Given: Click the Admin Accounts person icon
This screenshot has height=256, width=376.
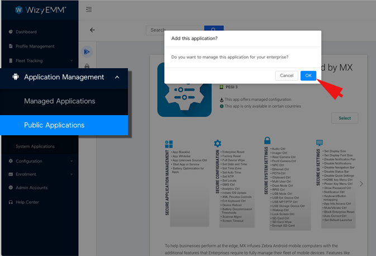Looking at the screenshot, I should pyautogui.click(x=11, y=187).
